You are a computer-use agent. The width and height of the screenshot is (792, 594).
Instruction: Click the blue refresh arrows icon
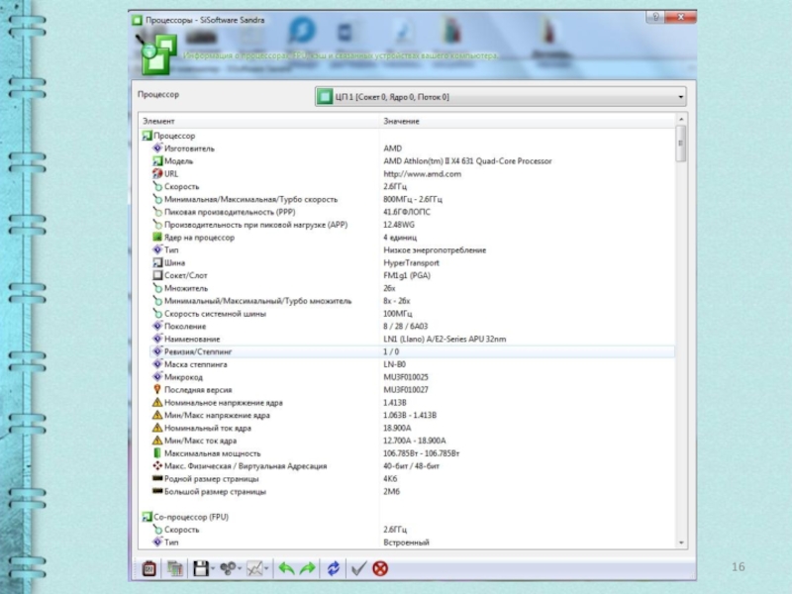point(334,568)
